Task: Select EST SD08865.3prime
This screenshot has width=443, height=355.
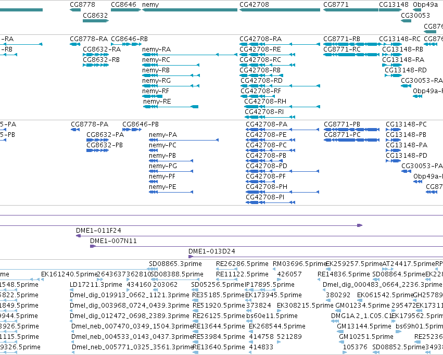Action: coord(175,264)
